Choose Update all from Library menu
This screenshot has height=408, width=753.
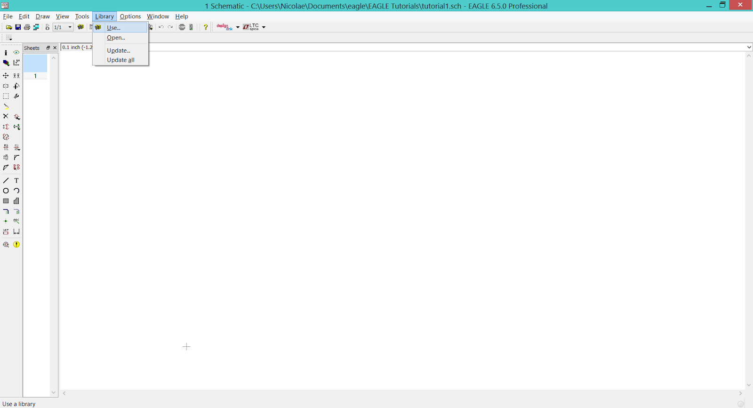[x=121, y=60]
